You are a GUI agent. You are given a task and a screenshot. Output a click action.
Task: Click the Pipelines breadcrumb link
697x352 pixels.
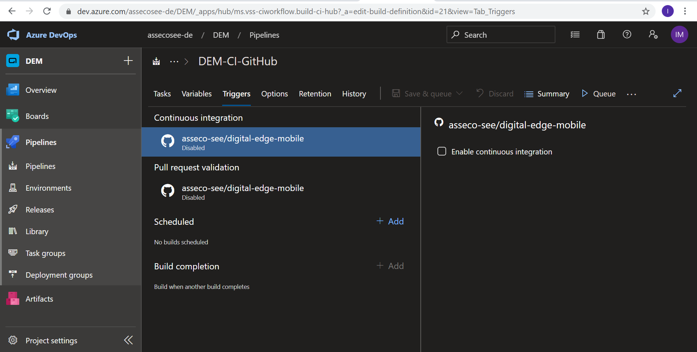[264, 35]
